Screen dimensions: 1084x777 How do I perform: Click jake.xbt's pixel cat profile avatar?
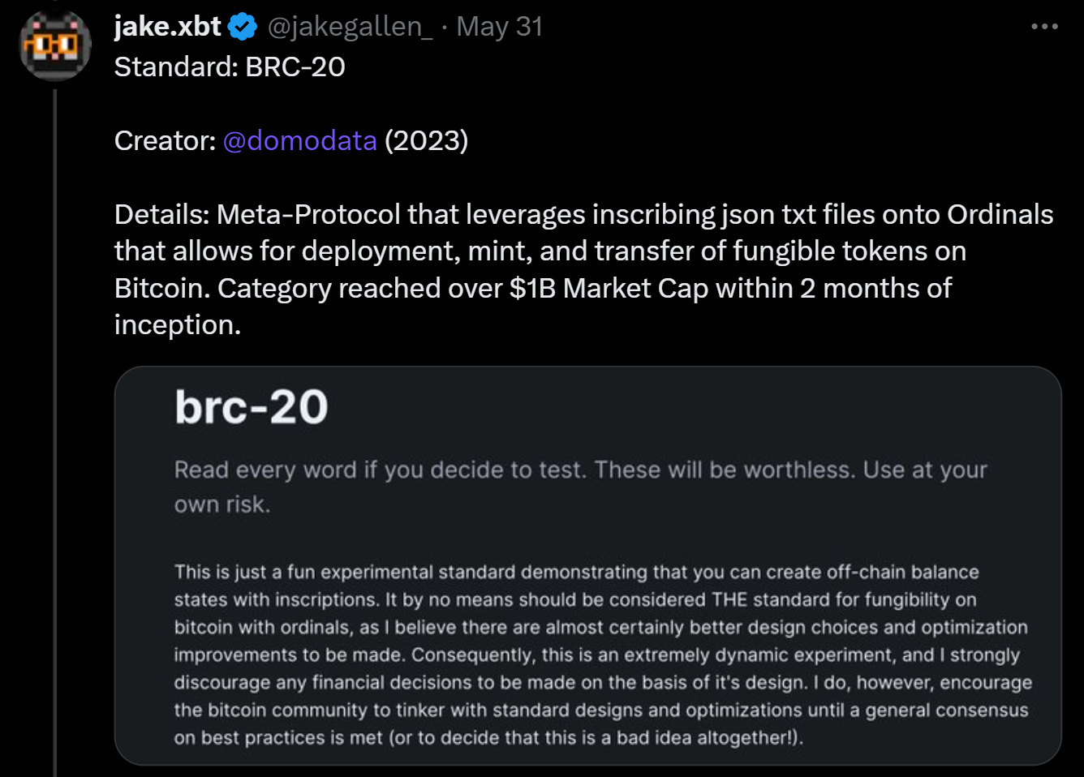click(x=55, y=45)
